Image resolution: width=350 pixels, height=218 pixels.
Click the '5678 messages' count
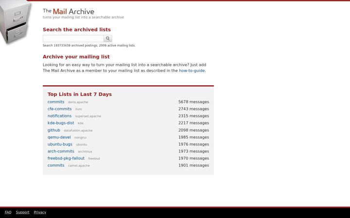click(193, 102)
